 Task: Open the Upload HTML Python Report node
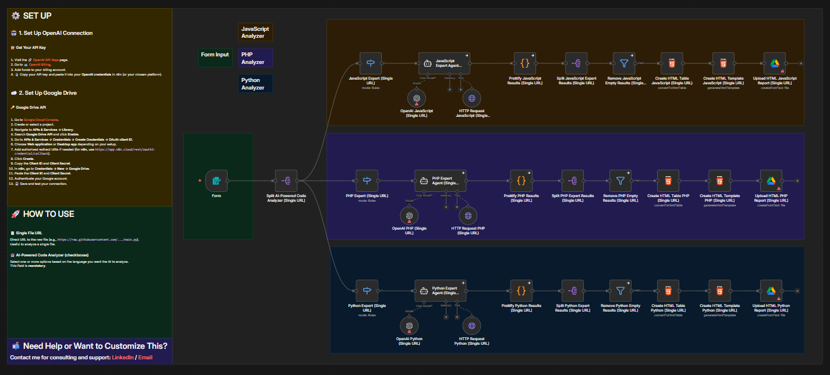[771, 291]
